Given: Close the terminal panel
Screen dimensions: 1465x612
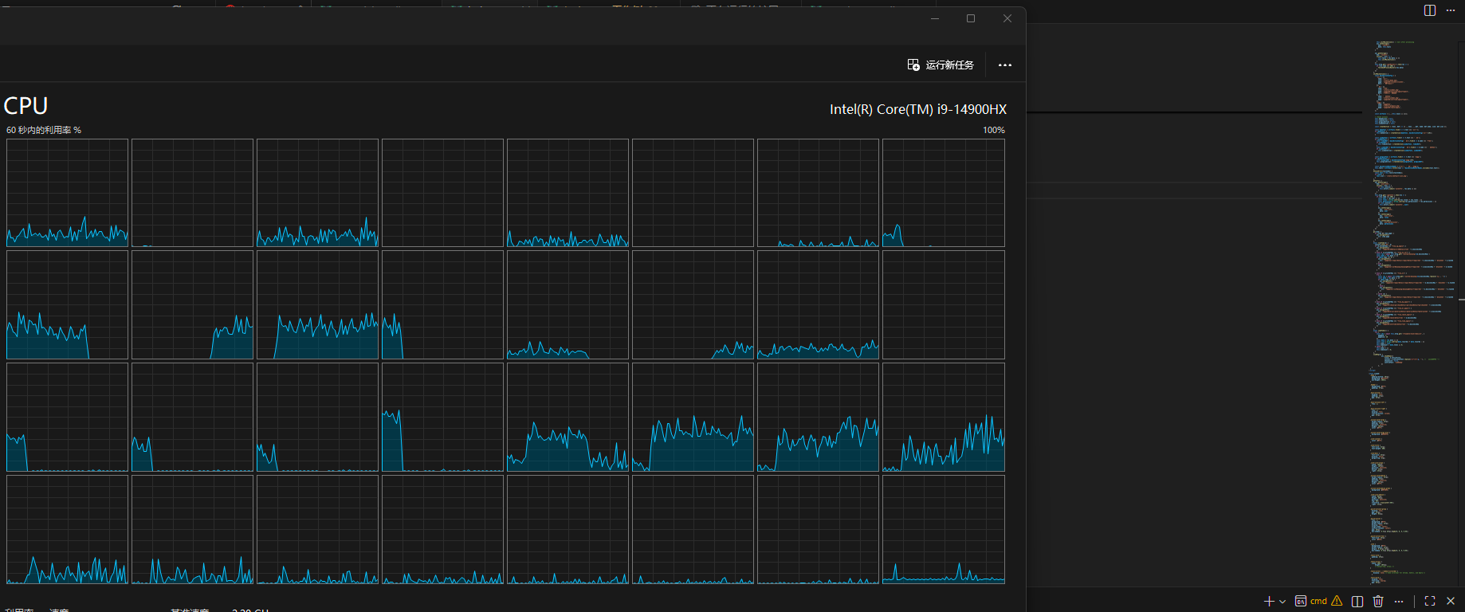Looking at the screenshot, I should 1451,601.
